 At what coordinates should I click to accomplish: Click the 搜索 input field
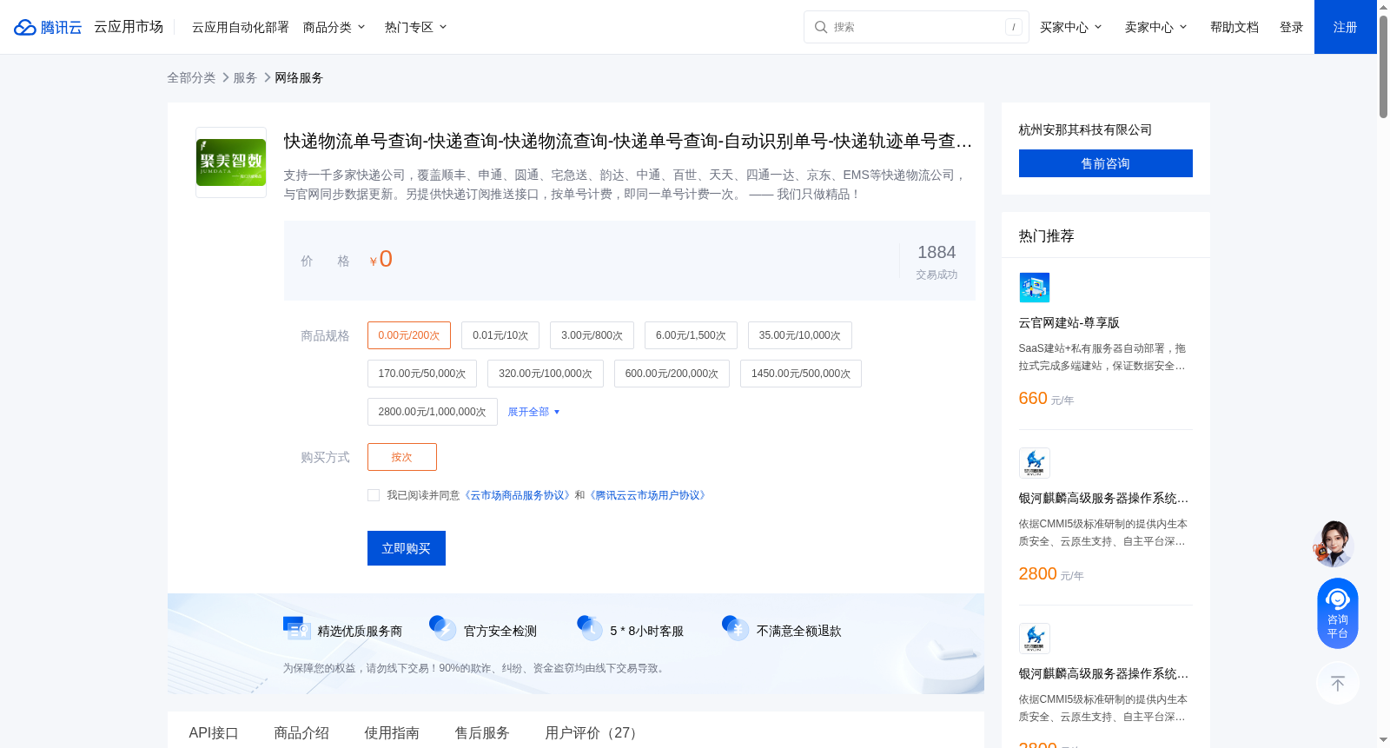pos(917,27)
